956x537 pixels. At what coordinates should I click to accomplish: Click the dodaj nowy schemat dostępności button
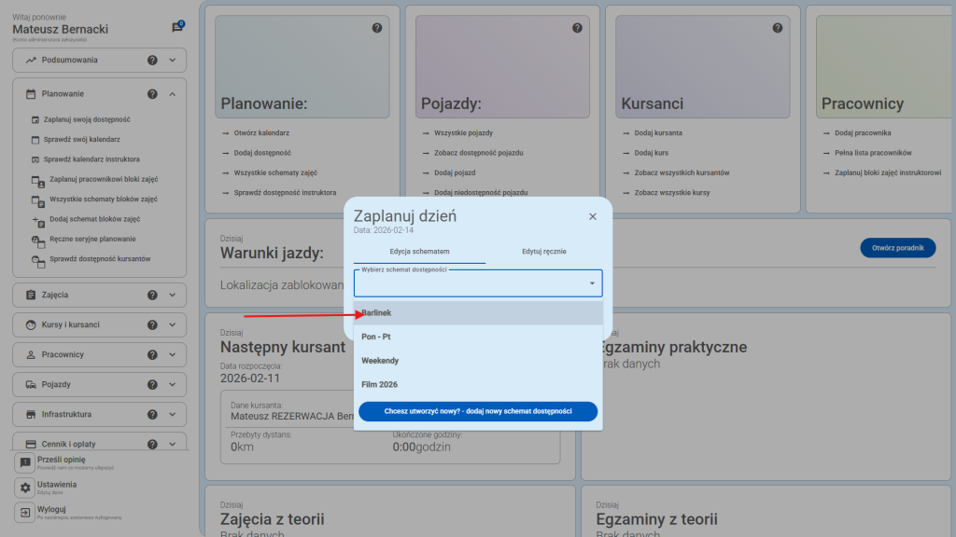point(478,412)
